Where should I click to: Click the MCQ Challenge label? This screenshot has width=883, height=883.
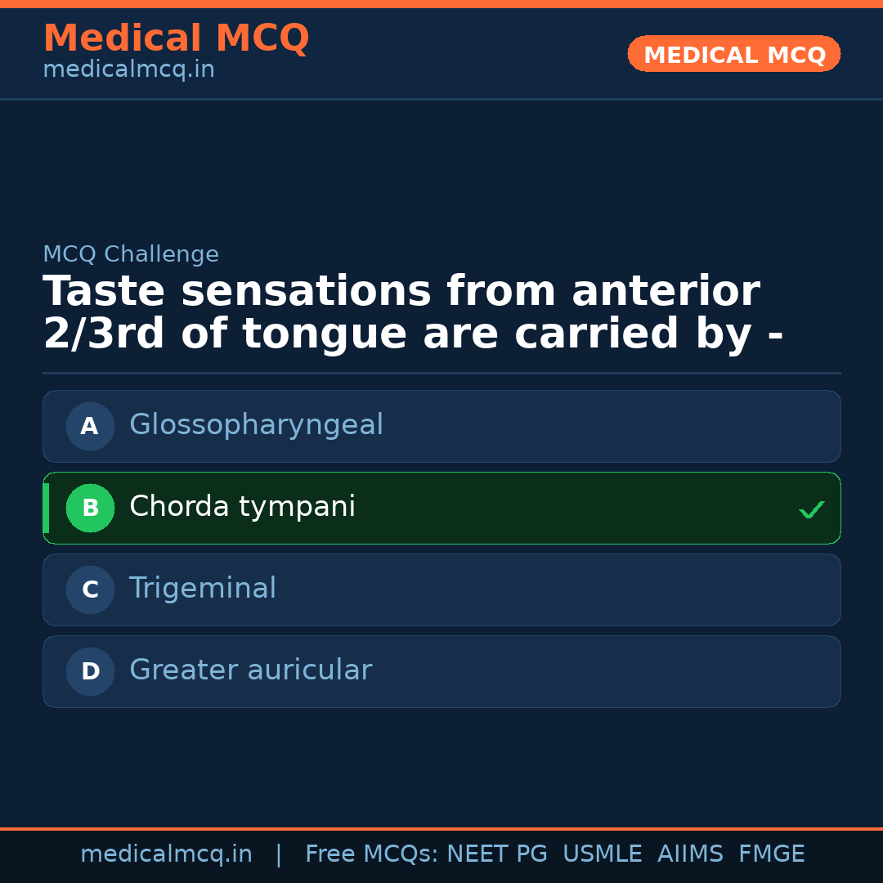tap(131, 254)
